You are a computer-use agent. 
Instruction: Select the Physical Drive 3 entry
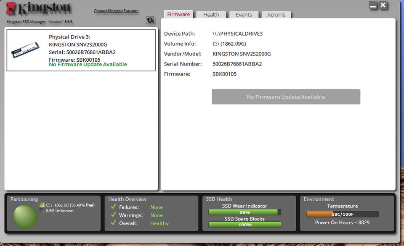[81, 50]
